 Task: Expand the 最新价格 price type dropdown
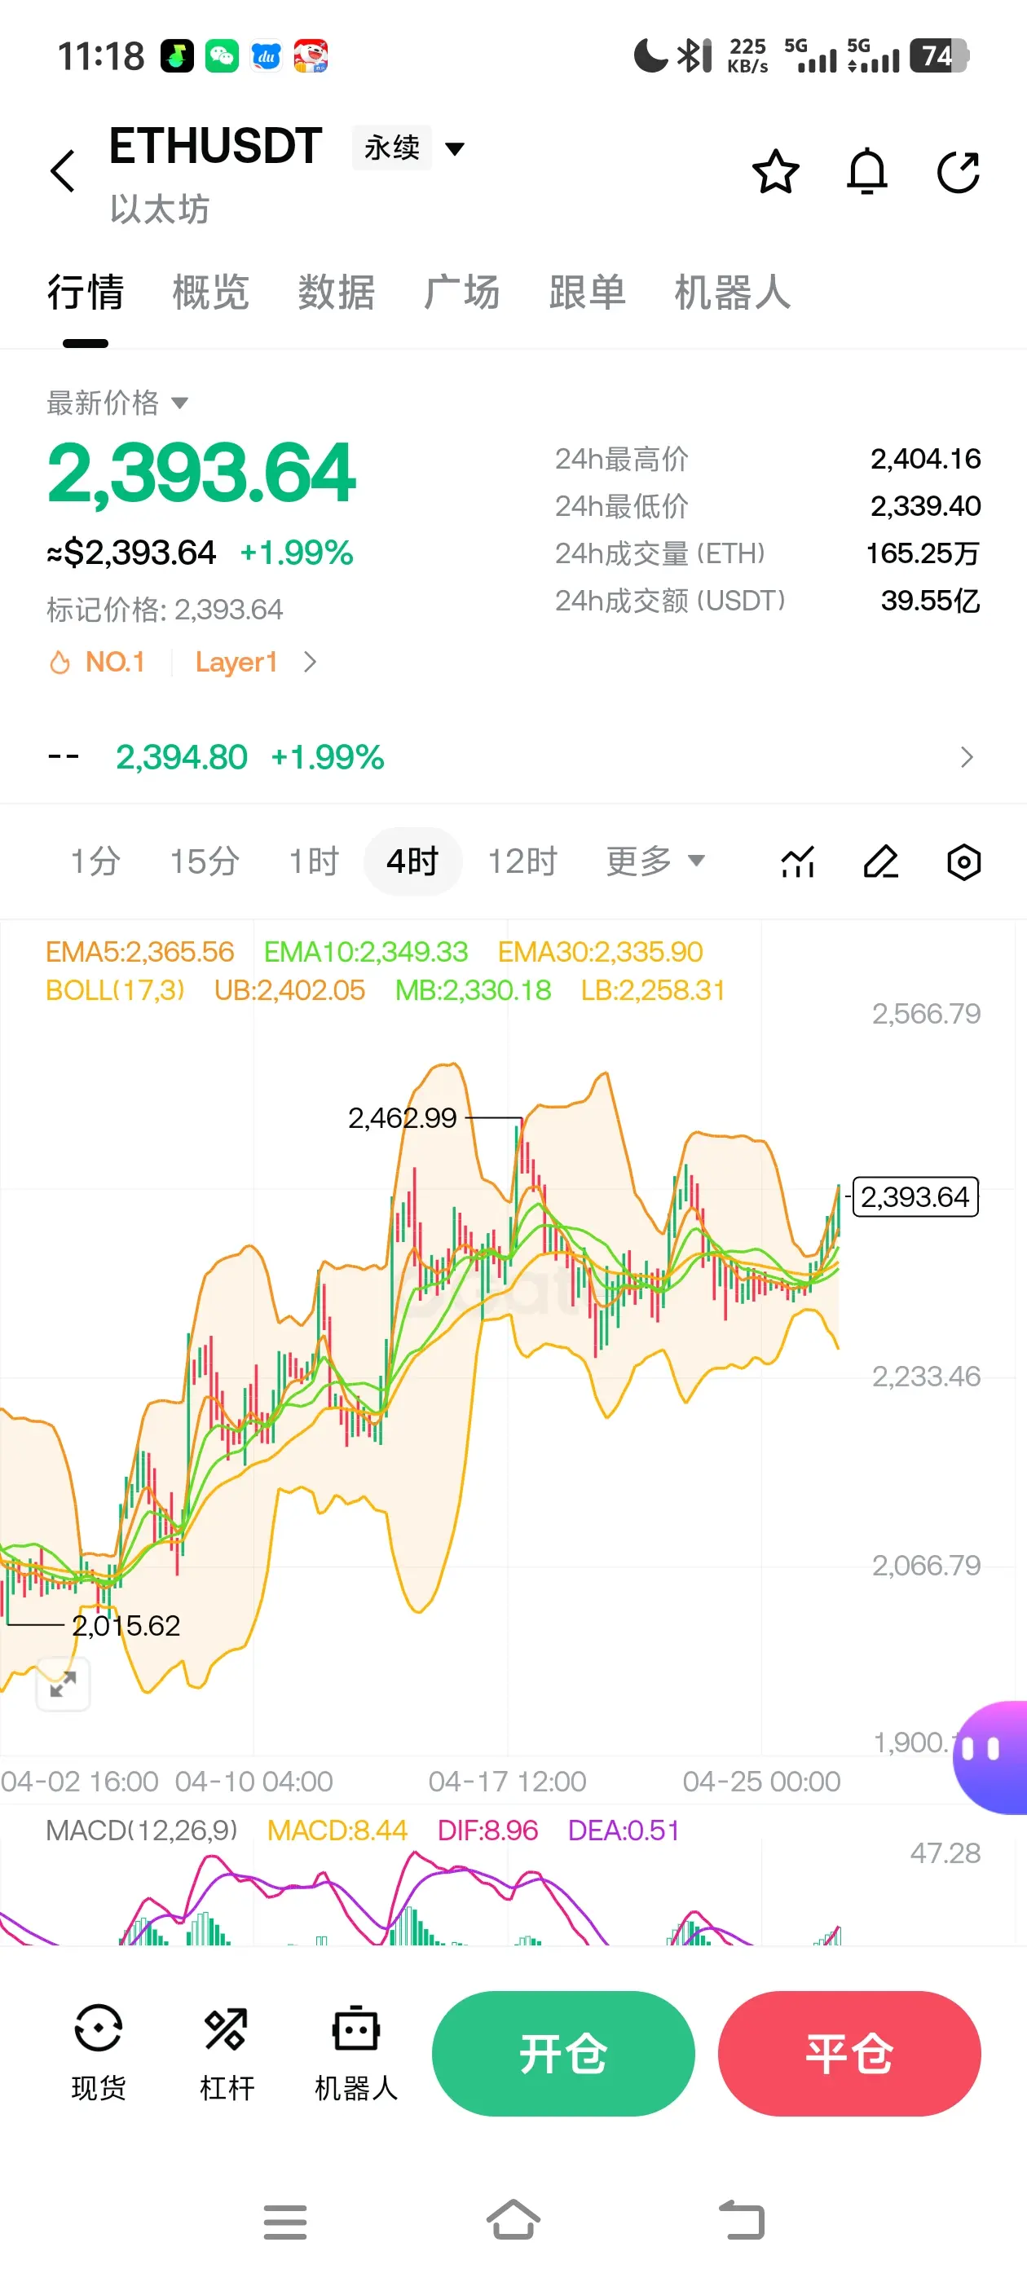pyautogui.click(x=117, y=403)
